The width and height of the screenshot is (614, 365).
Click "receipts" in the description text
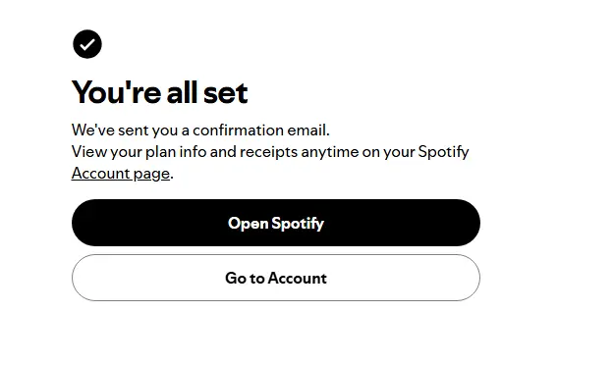coord(268,152)
